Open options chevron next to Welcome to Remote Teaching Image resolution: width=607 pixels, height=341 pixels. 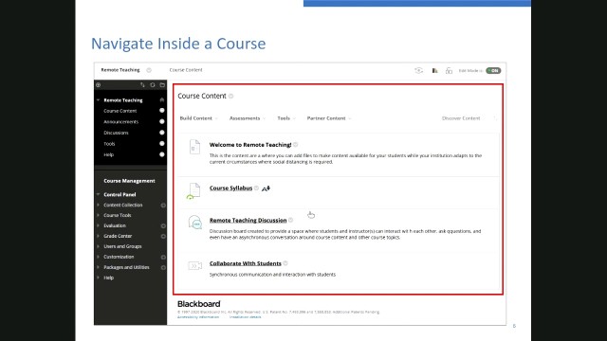[x=296, y=145]
